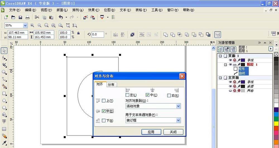Select the Smart fill tool
279x148 pixels.
(x=4, y=86)
